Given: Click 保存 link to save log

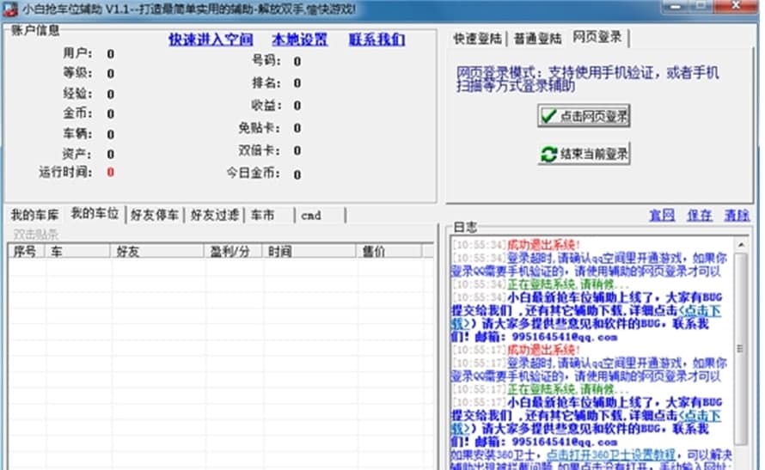Looking at the screenshot, I should [x=700, y=215].
